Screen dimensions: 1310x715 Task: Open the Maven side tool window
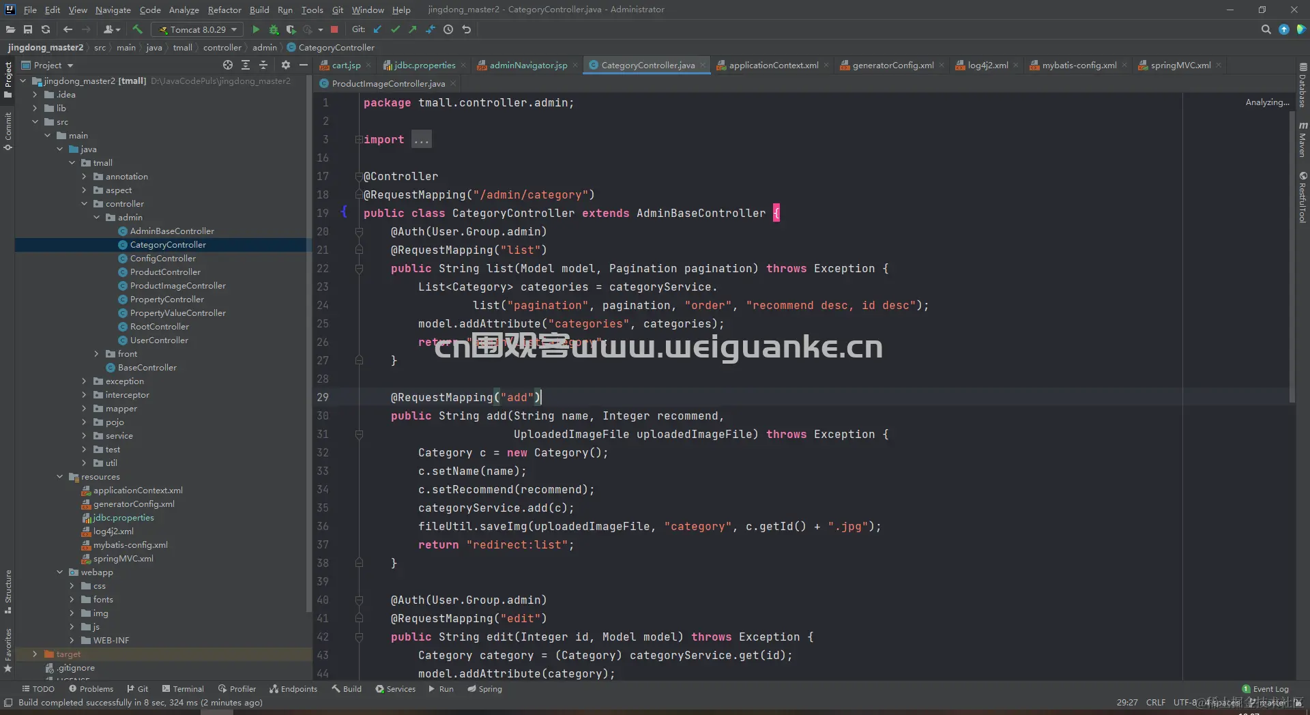[x=1302, y=139]
